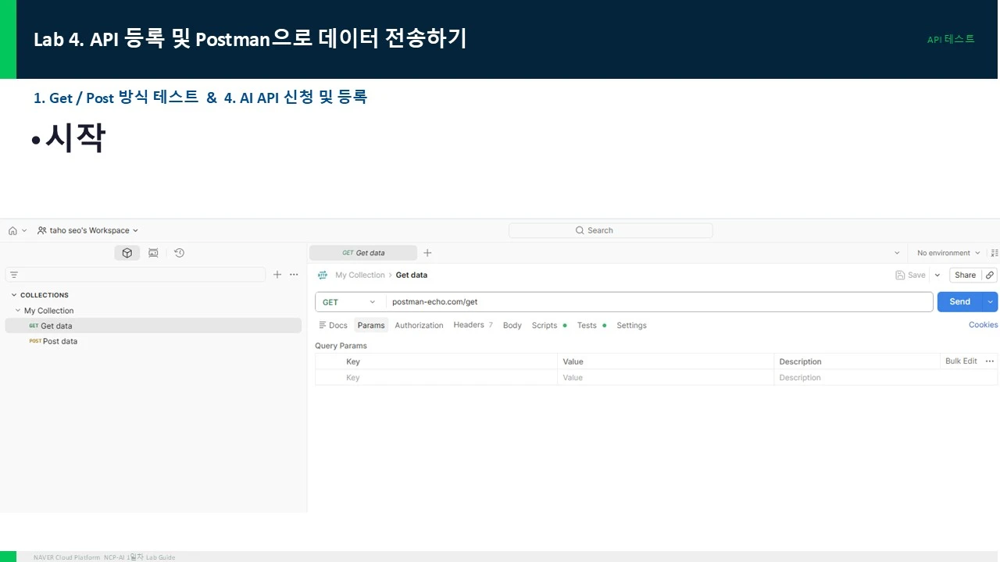
Task: Collapse the COLLECTIONS section
Action: [14, 295]
